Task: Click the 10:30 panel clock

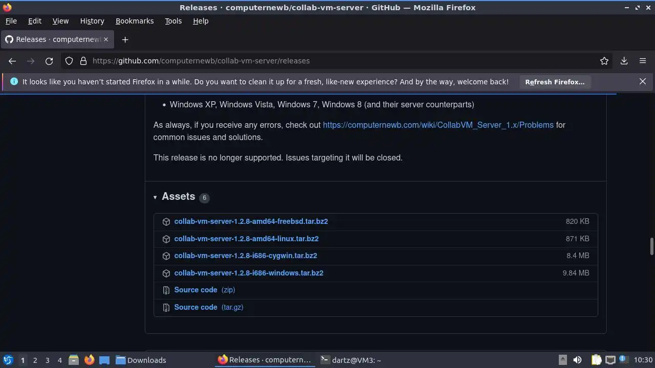Action: pos(643,360)
